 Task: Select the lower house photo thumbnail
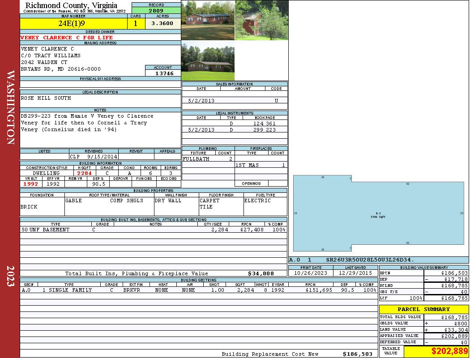click(208, 61)
